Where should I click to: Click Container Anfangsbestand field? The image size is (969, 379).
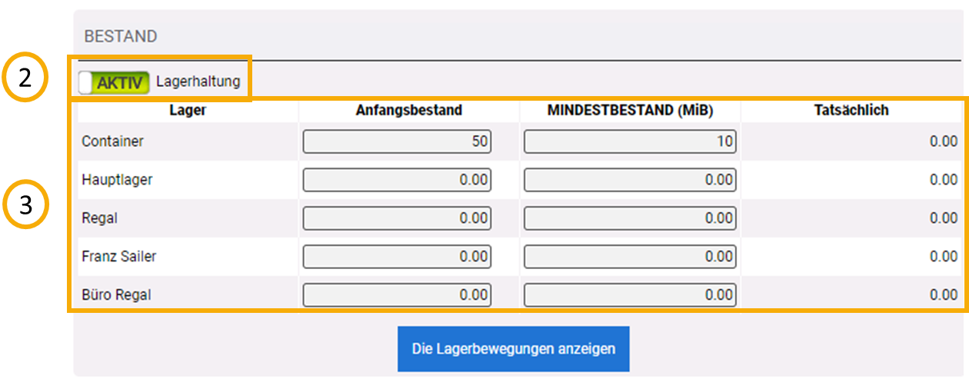click(397, 141)
